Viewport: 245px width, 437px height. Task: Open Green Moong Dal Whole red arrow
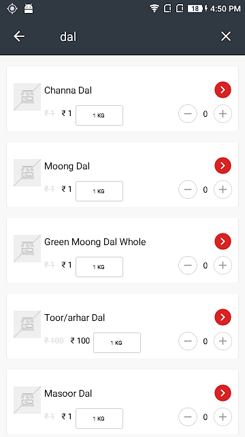point(223,242)
